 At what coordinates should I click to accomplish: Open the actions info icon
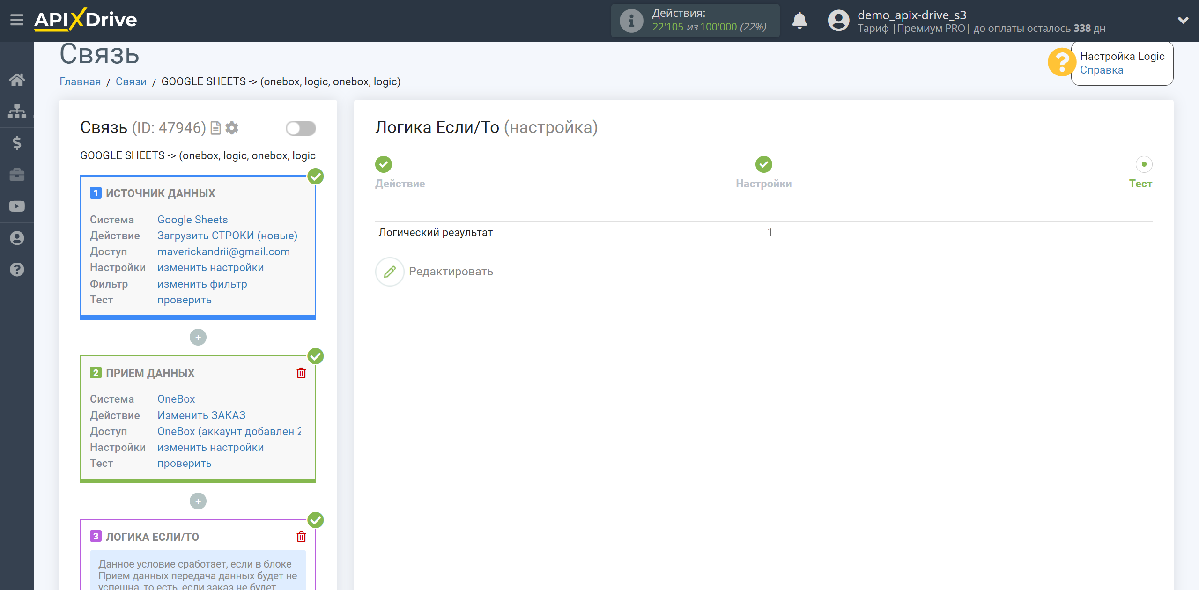tap(631, 21)
